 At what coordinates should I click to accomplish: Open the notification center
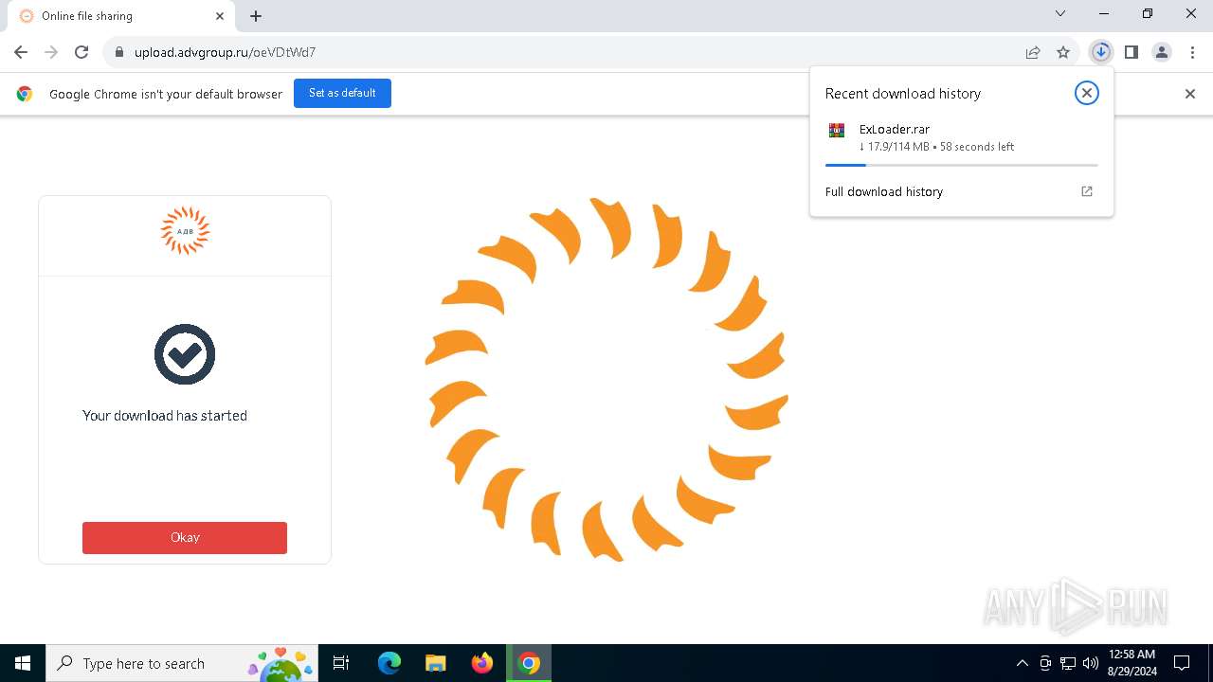pyautogui.click(x=1182, y=663)
